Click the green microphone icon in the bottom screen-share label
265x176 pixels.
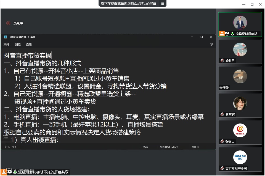coord(15,172)
